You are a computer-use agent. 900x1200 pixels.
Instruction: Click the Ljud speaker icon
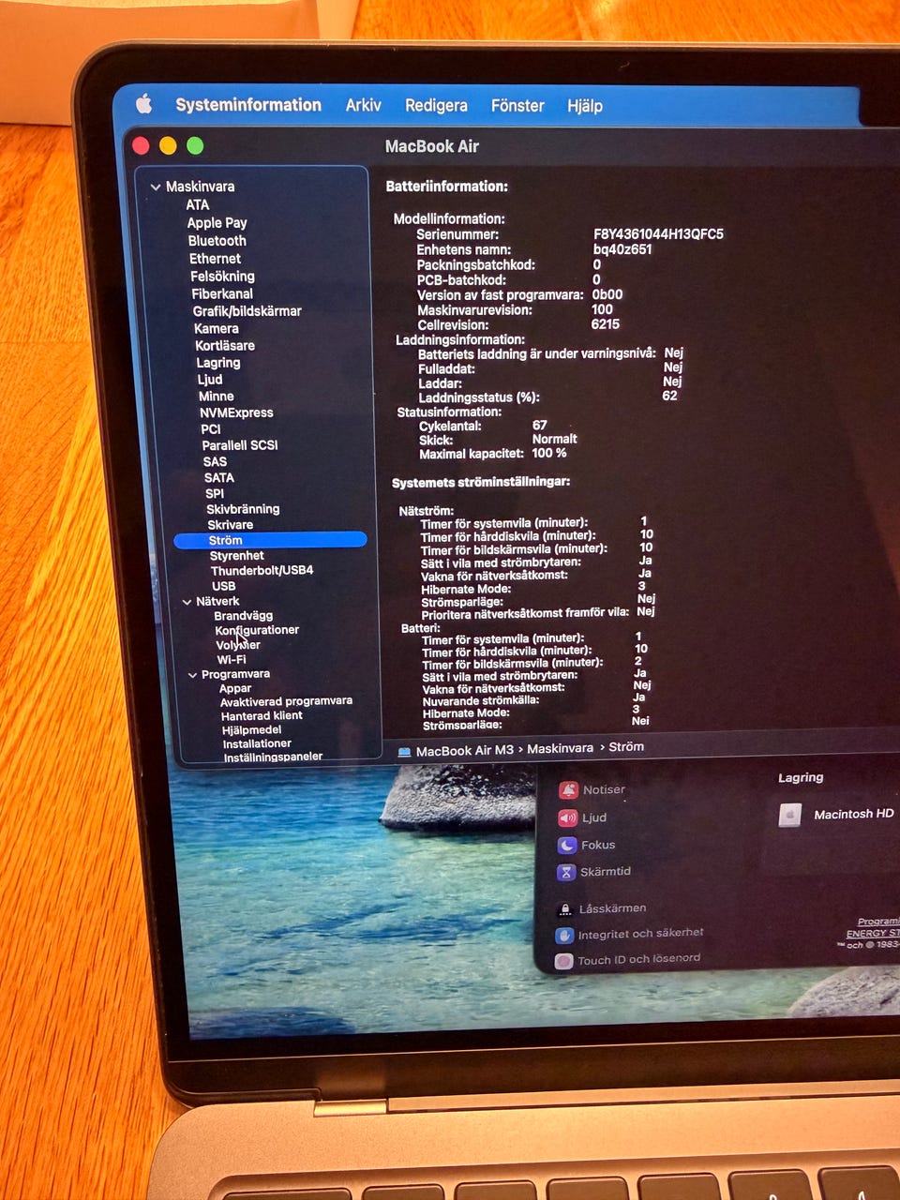coord(567,817)
